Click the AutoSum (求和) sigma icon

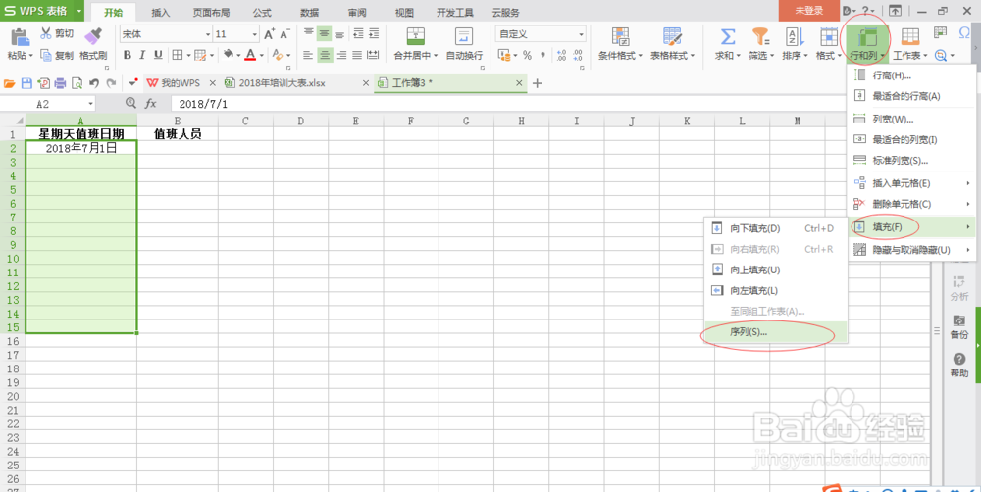point(728,36)
